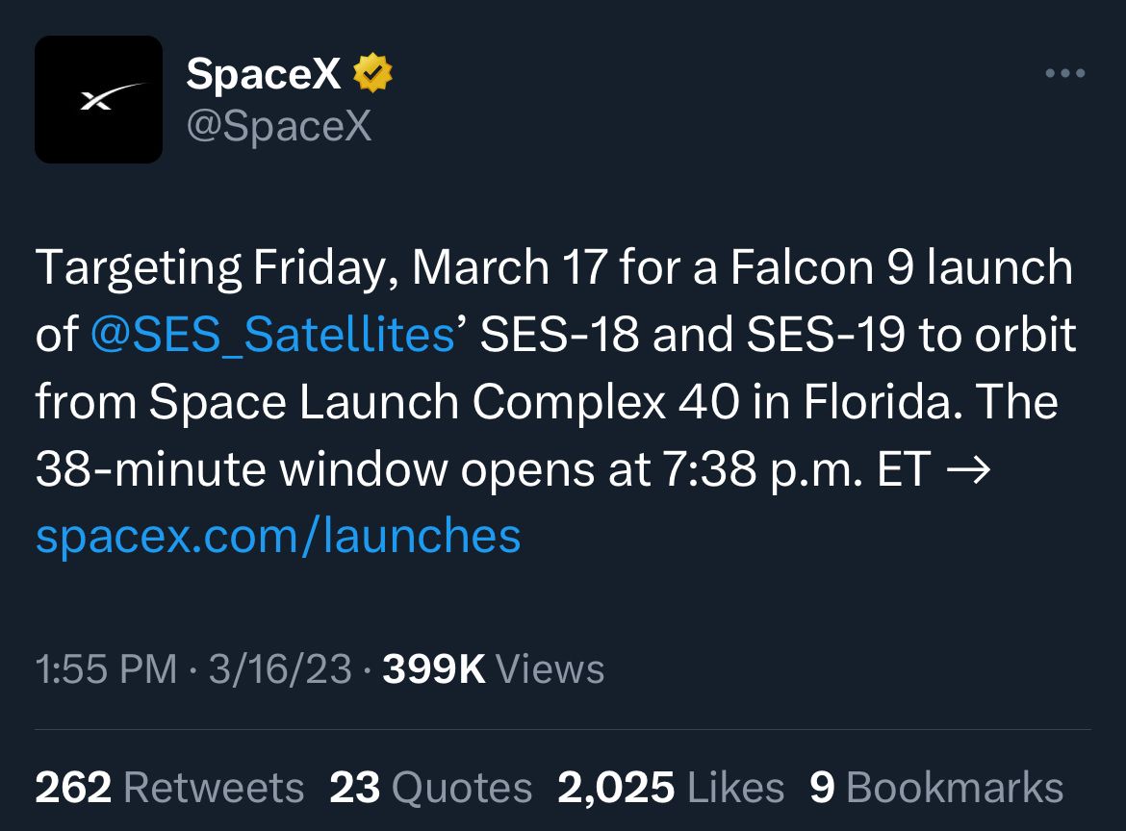Open the @SES_Satellites mention
Screen dimensions: 1126x831
tap(273, 335)
